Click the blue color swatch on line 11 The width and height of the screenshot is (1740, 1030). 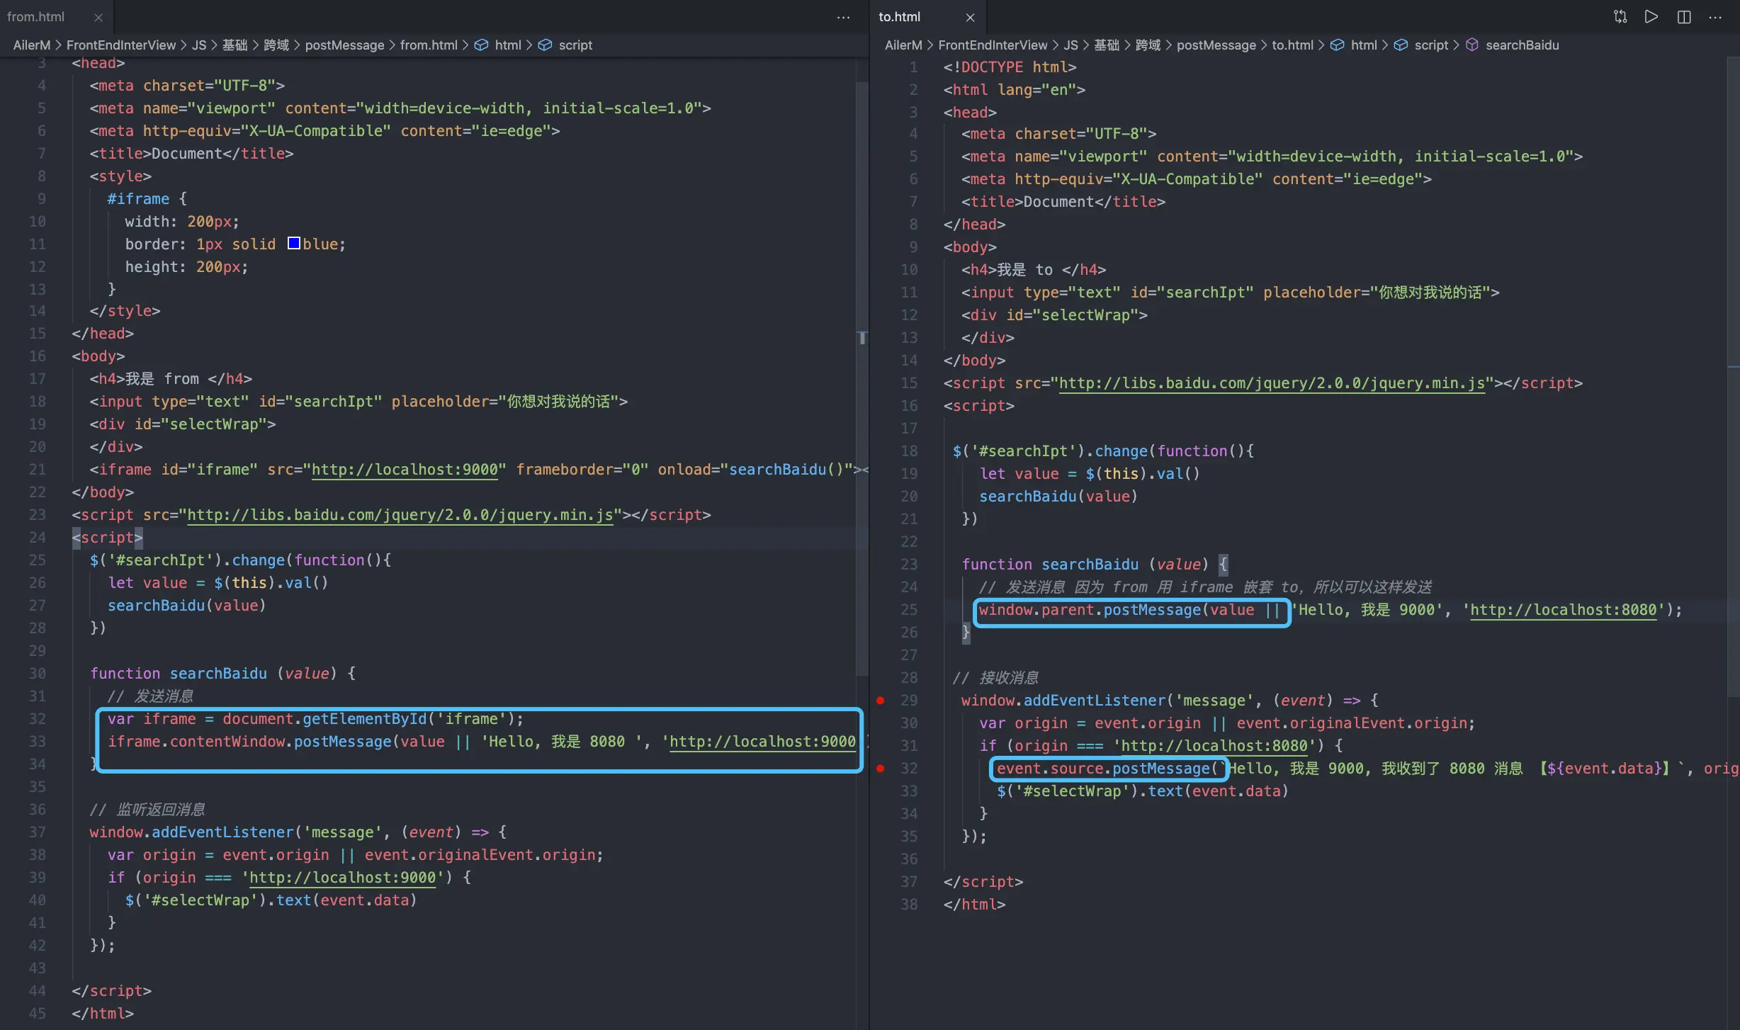[x=294, y=244]
